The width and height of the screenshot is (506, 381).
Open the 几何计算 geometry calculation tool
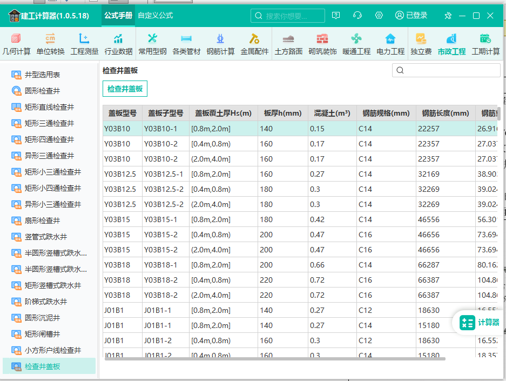(x=16, y=44)
